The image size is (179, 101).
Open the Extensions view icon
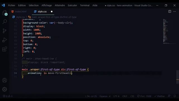pos(4,49)
